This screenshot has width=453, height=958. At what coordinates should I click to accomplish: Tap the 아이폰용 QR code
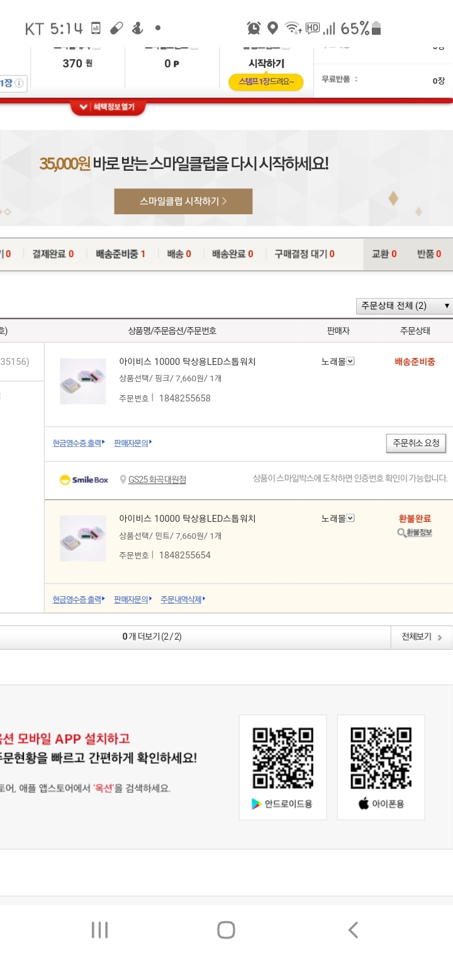click(x=381, y=758)
